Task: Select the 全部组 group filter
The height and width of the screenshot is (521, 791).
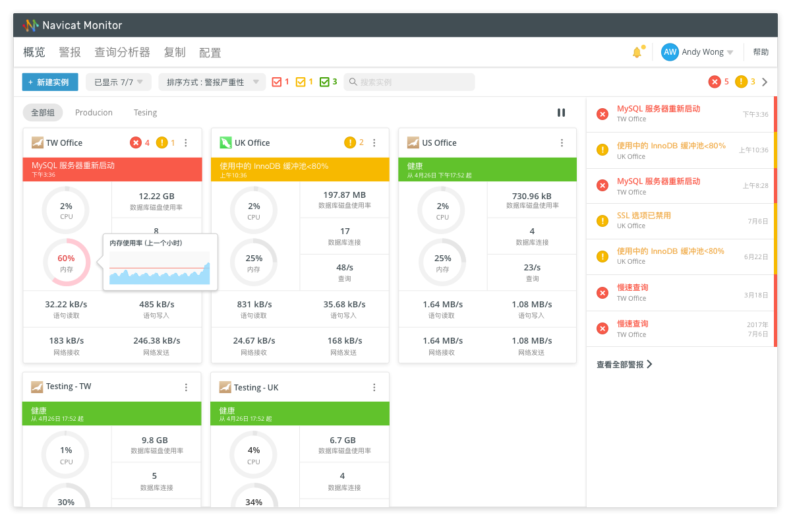Action: click(x=43, y=113)
